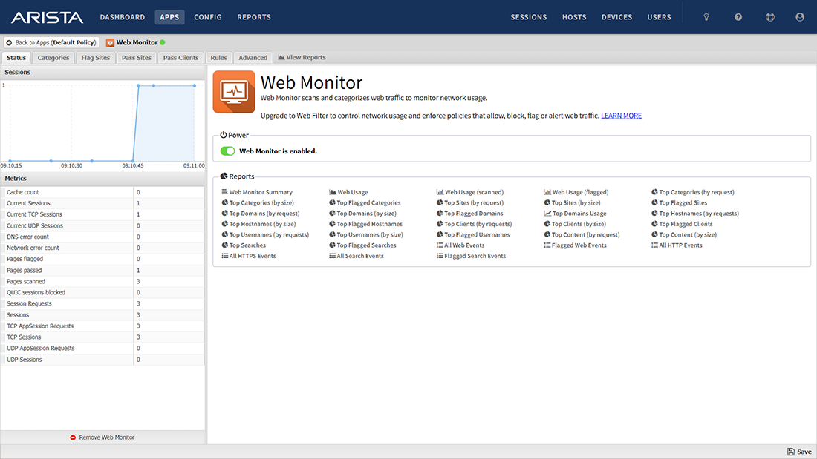Open Flagged Web Events report
The height and width of the screenshot is (459, 817).
[x=575, y=245]
